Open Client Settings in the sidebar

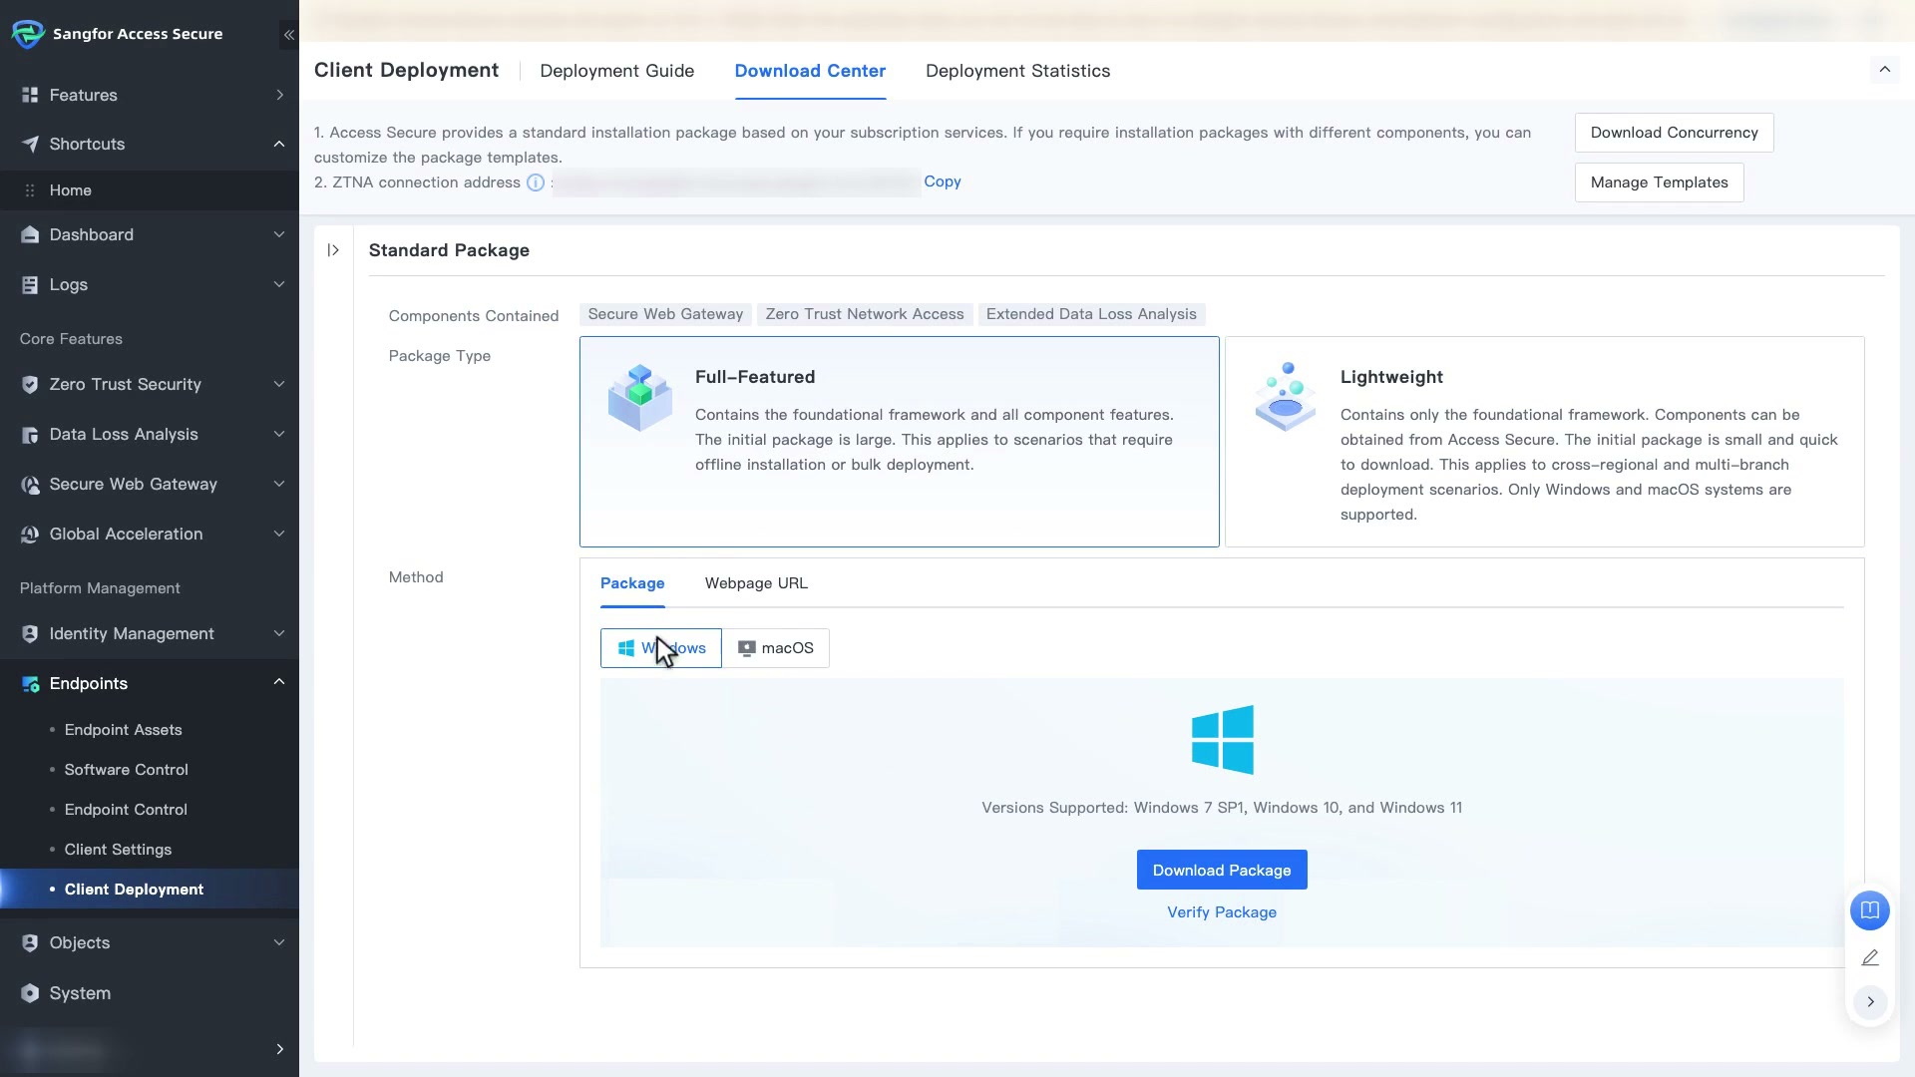(150, 850)
